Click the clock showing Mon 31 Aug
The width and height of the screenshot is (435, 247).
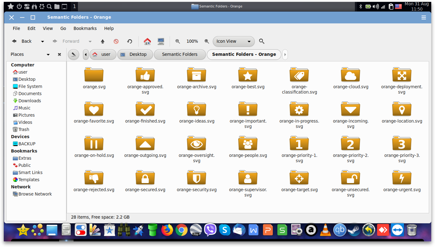[417, 6]
